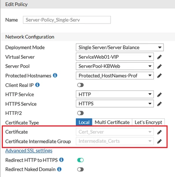Image resolution: width=175 pixels, height=177 pixels.
Task: Edit the Server Pool pencil icon
Action: tap(160, 66)
